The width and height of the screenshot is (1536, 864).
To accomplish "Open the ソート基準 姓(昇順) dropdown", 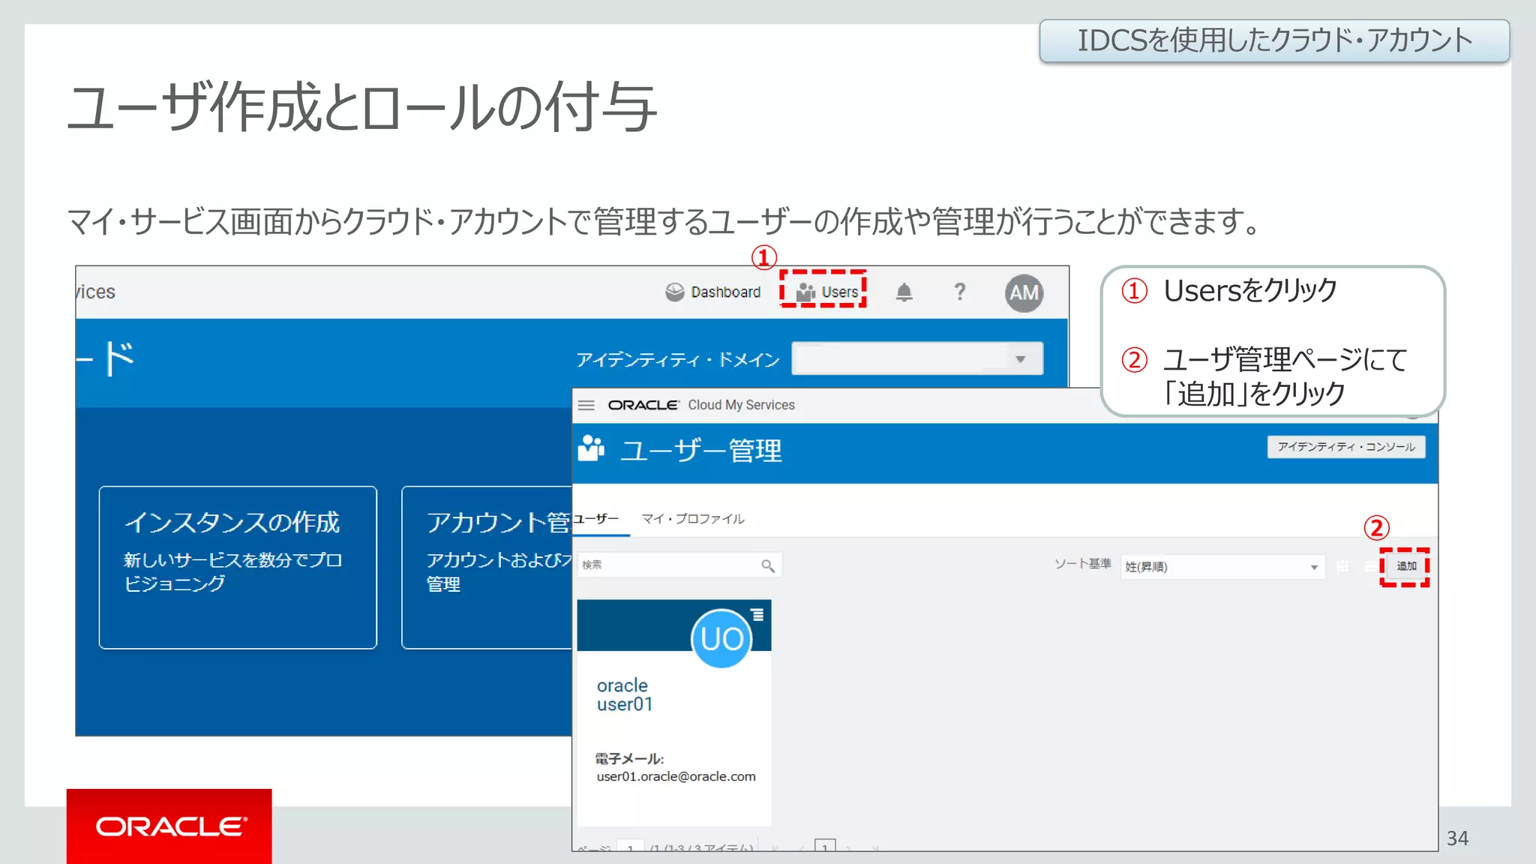I will point(1222,567).
